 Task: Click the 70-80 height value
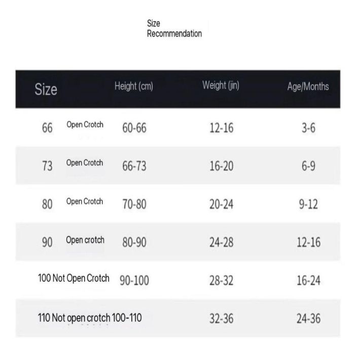click(134, 204)
